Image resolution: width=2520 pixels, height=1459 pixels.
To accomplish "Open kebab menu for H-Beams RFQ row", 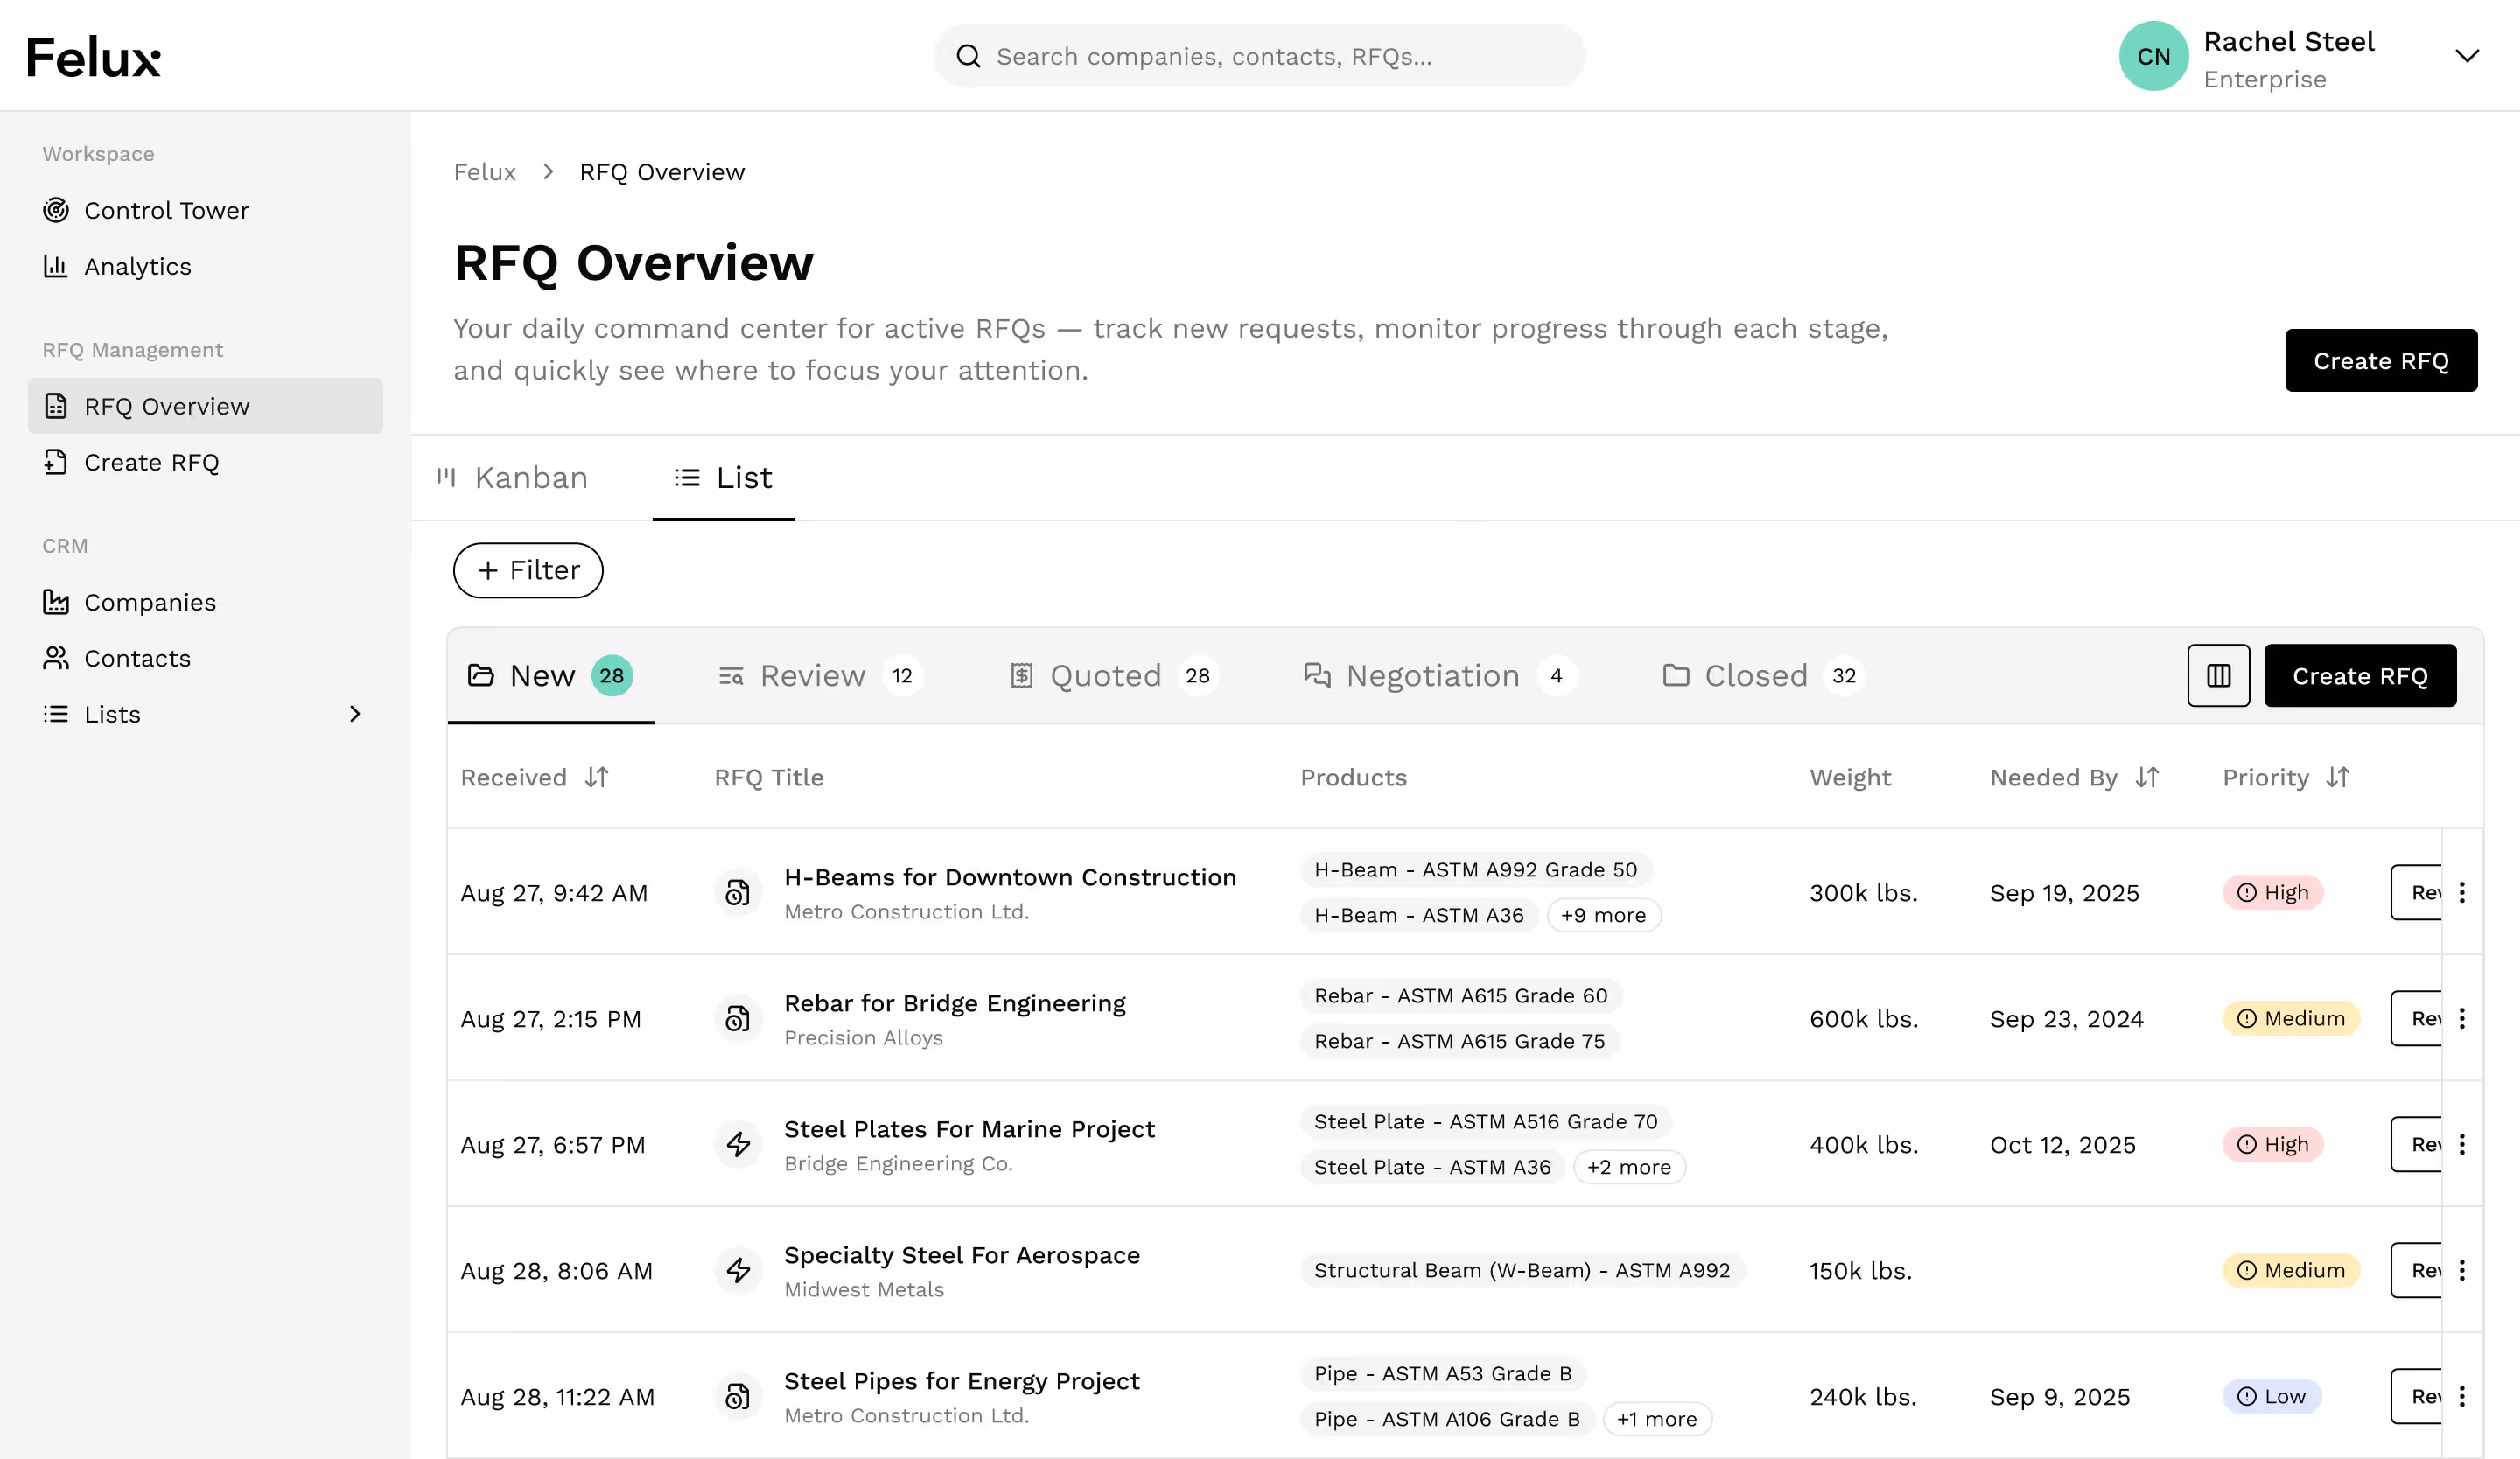I will [x=2462, y=892].
